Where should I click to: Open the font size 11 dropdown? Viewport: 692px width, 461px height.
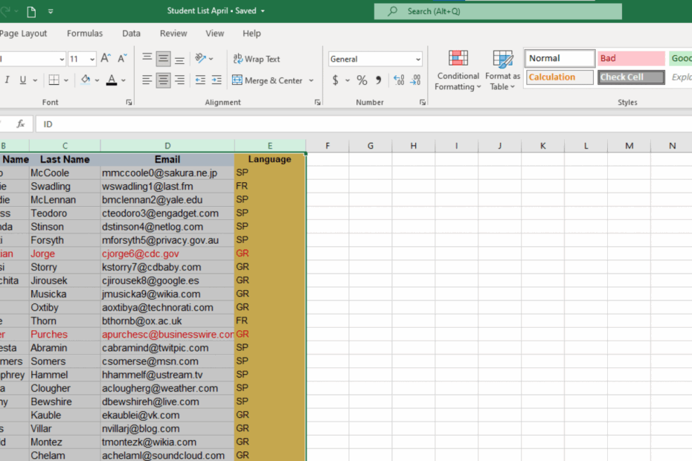[92, 59]
